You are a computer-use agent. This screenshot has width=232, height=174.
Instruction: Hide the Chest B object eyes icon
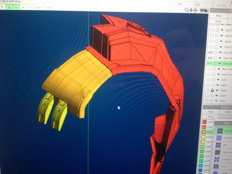(x=210, y=53)
